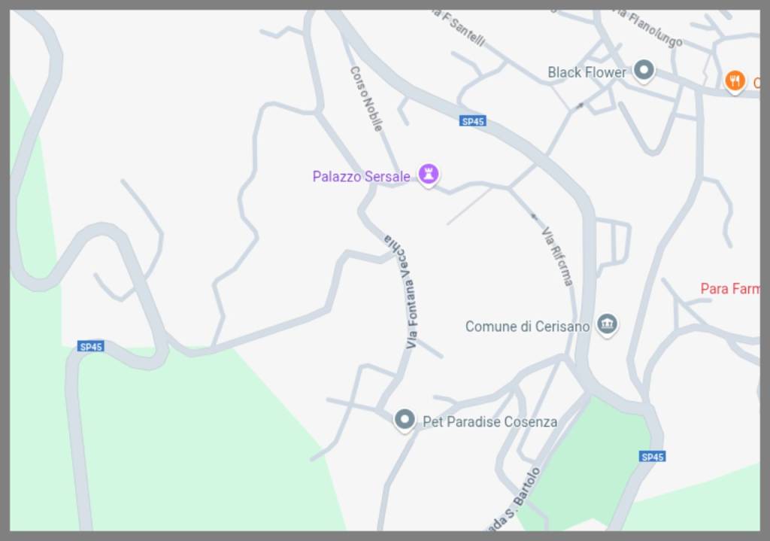The image size is (770, 541).
Task: Click the Palazzo Sersale castle pin icon
Action: click(x=428, y=174)
